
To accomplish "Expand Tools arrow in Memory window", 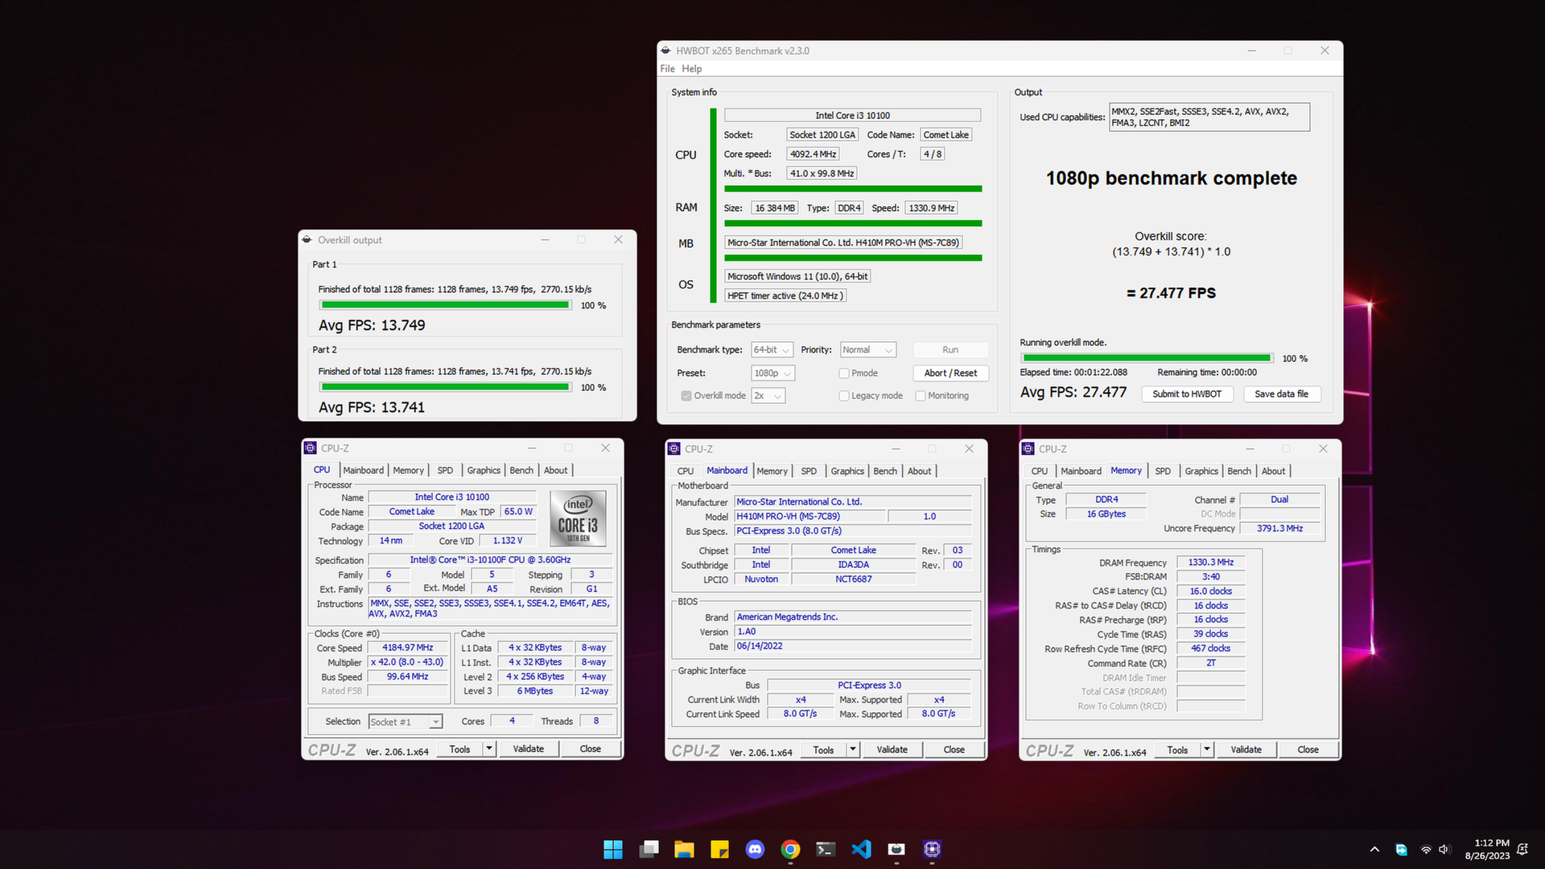I will click(1206, 750).
